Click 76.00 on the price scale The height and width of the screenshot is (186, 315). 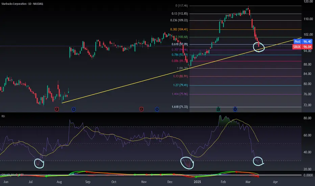coord(307,94)
